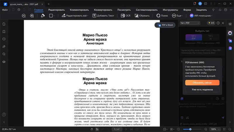Activate the hand pan tool
234x132 pixels.
pos(92,129)
